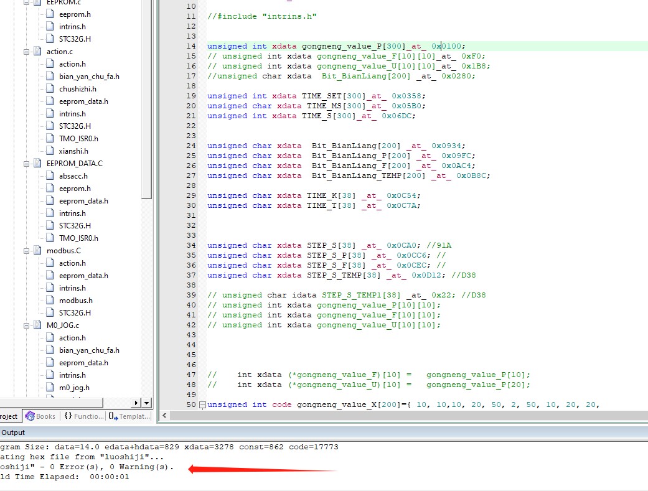Collapse code block at line 50
This screenshot has height=491, width=648.
pos(202,405)
